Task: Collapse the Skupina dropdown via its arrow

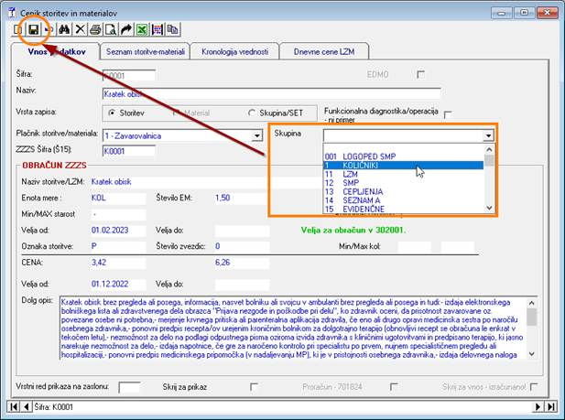Action: [x=488, y=135]
